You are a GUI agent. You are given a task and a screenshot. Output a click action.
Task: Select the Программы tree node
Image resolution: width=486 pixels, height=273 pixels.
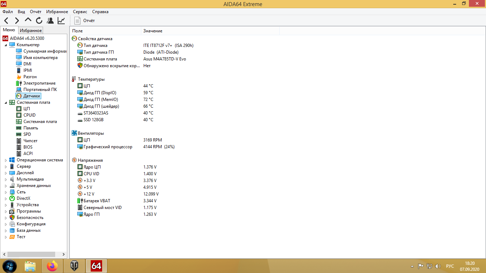(x=25, y=211)
